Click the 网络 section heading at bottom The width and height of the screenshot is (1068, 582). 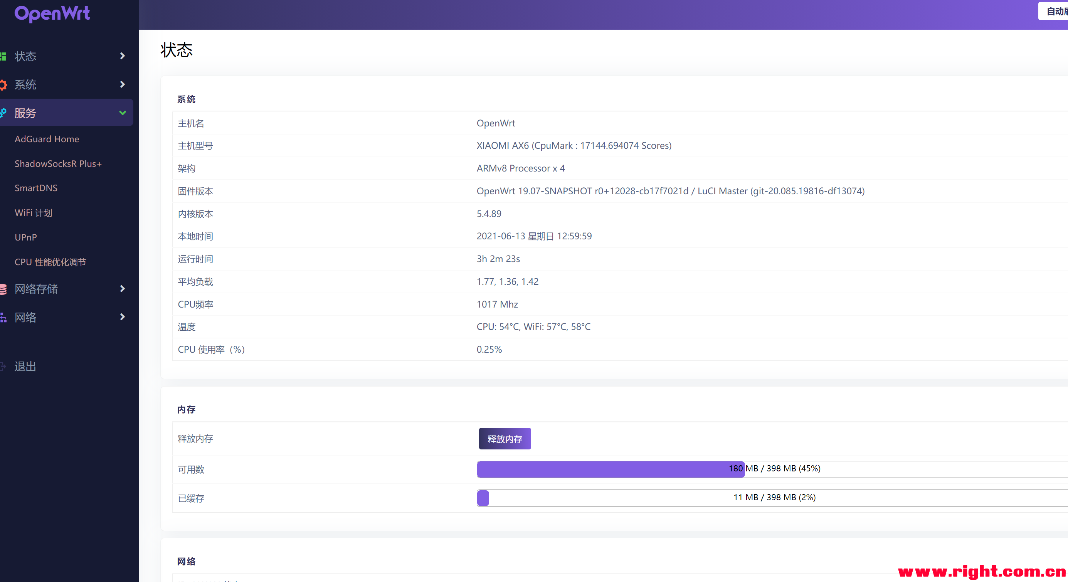point(186,562)
